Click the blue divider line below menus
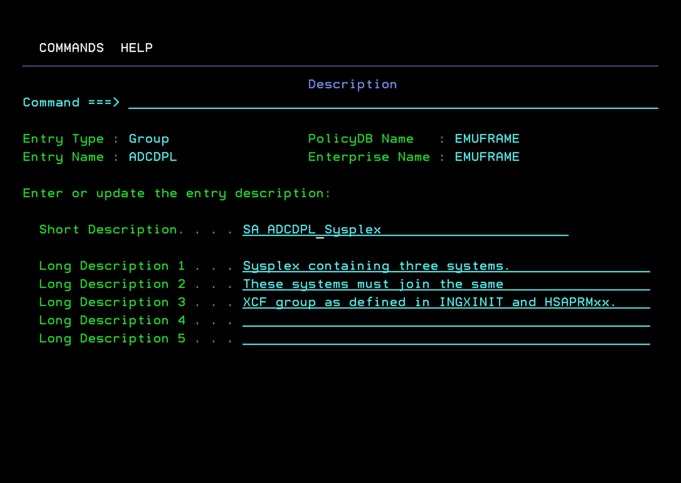681x483 pixels. (340, 66)
